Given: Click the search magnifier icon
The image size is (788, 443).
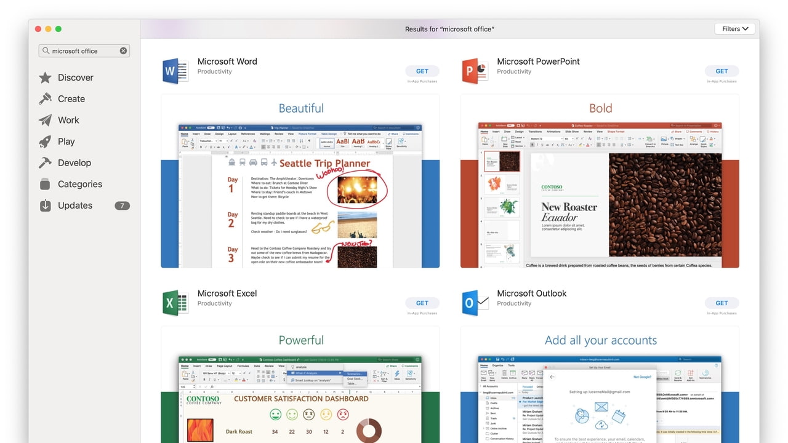Looking at the screenshot, I should point(46,51).
